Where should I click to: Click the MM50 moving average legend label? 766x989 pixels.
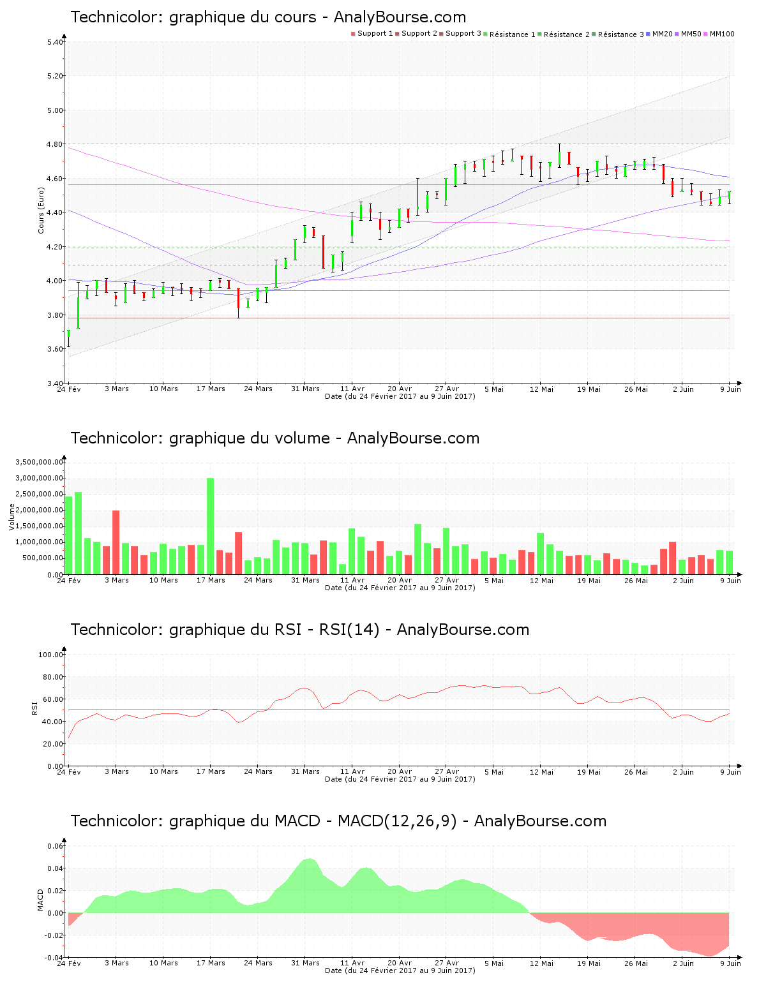[x=688, y=34]
